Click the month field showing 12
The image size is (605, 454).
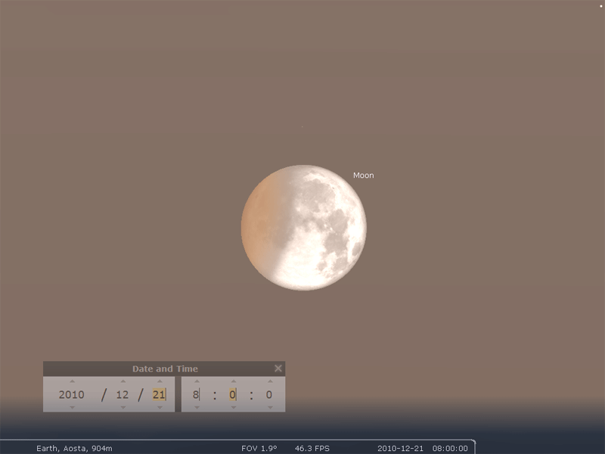tap(123, 394)
